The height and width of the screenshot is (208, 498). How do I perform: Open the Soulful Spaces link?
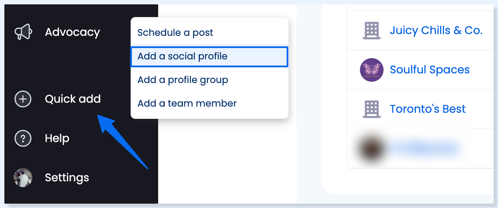click(x=430, y=70)
